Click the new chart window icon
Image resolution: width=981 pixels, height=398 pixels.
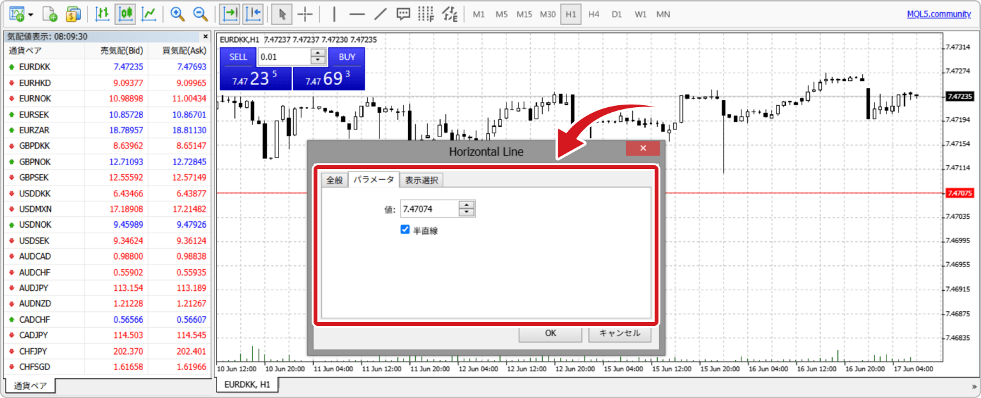[x=17, y=13]
